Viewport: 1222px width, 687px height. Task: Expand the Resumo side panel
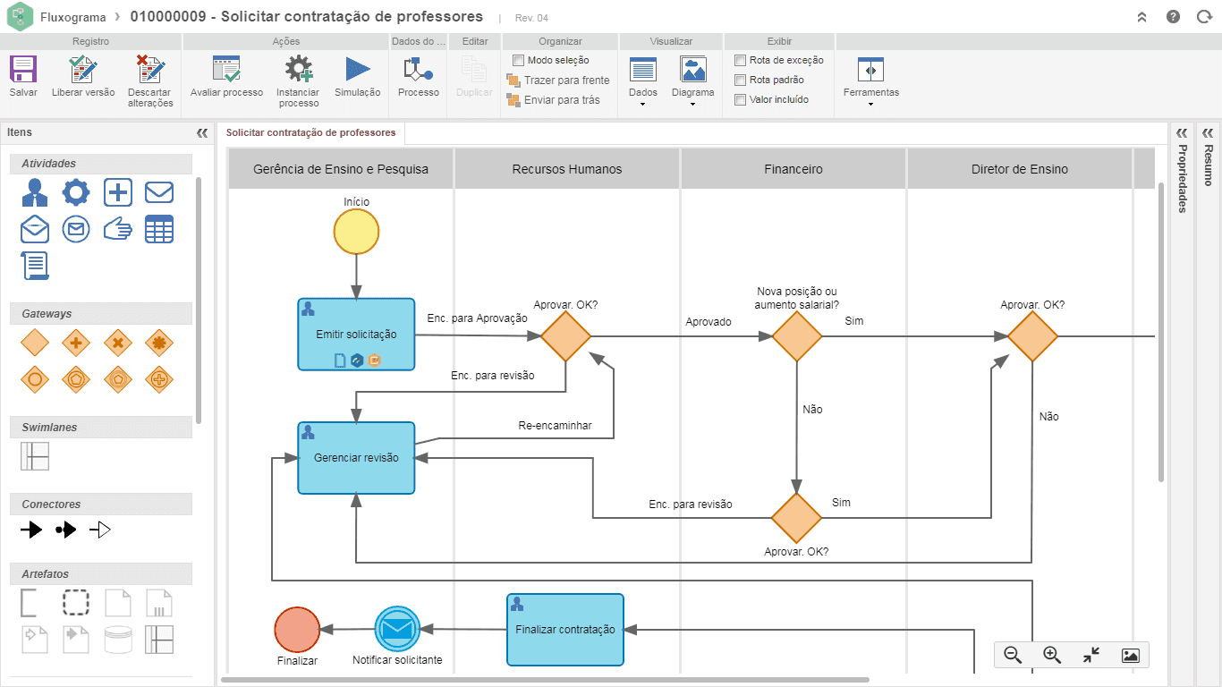[x=1209, y=131]
